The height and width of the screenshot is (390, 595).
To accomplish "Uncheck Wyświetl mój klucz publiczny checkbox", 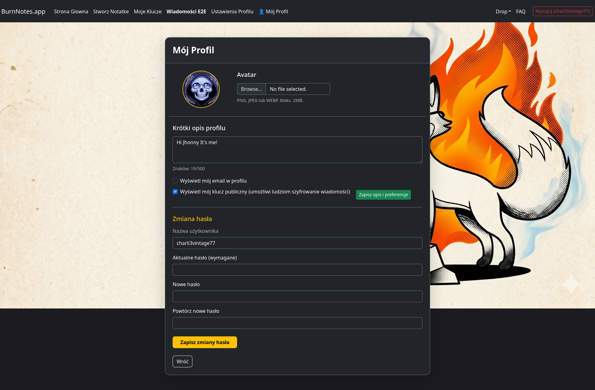I will 175,192.
